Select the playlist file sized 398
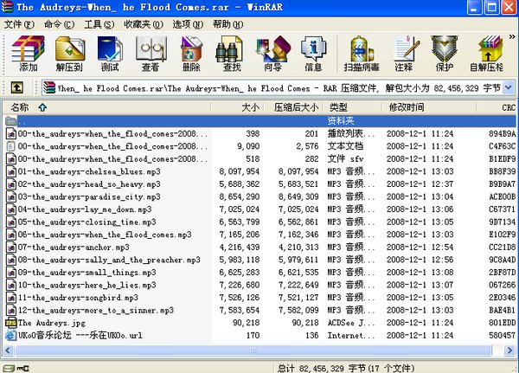 pos(112,134)
